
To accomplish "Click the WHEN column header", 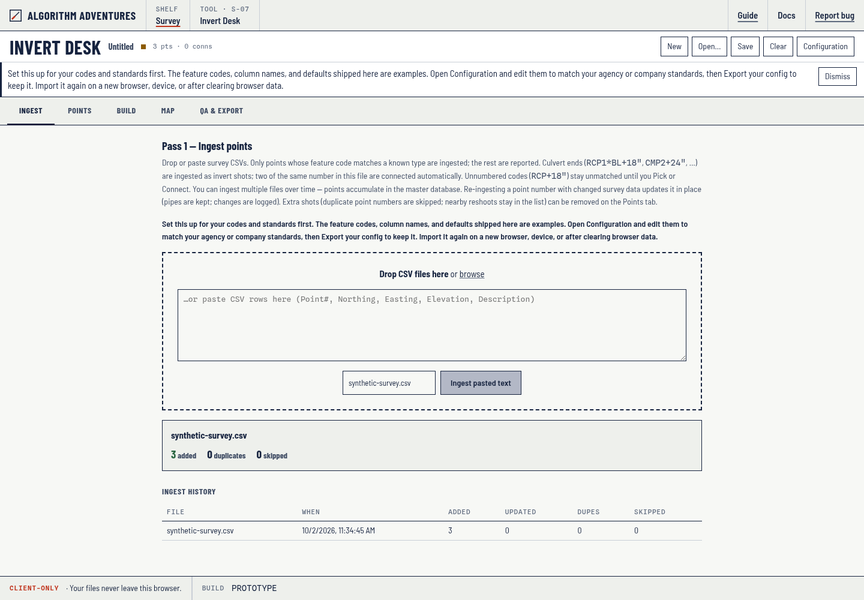I will 311,512.
